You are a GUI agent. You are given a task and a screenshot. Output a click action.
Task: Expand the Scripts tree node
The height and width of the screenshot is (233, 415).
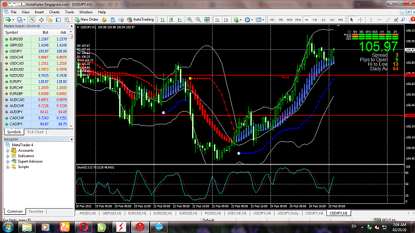click(x=8, y=167)
